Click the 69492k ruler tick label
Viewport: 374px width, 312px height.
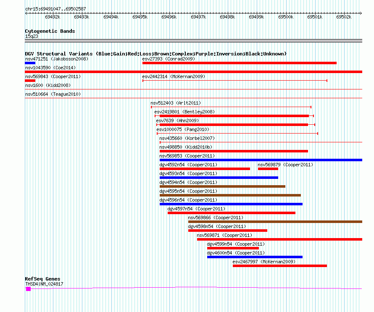pos(53,17)
